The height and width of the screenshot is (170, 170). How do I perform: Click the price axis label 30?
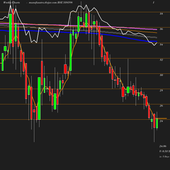click(161, 75)
